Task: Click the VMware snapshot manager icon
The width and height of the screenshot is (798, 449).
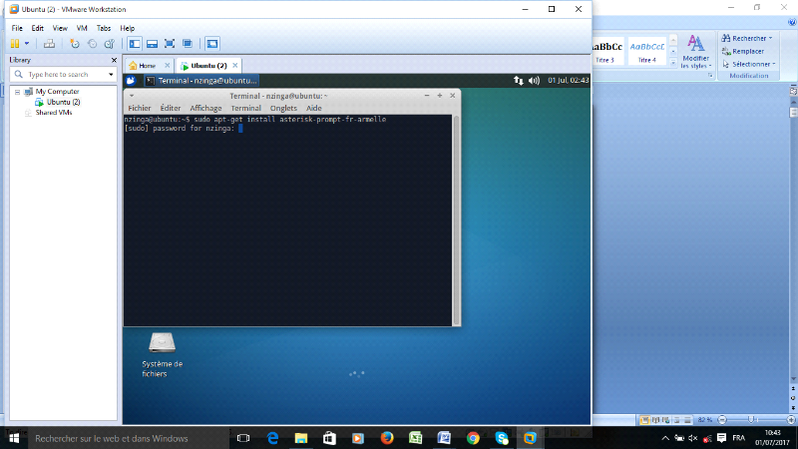Action: 110,44
